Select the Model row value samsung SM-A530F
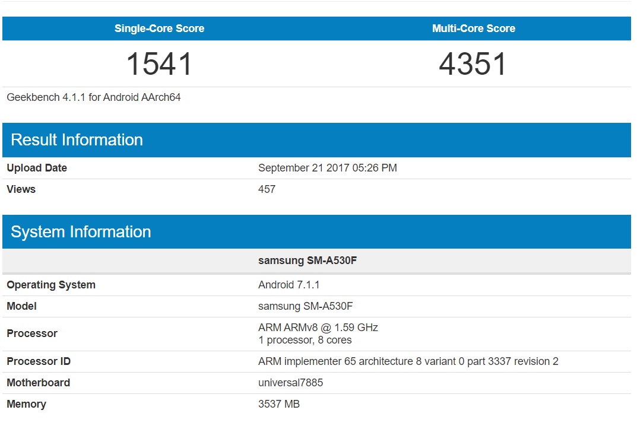637x429 pixels. 306,306
